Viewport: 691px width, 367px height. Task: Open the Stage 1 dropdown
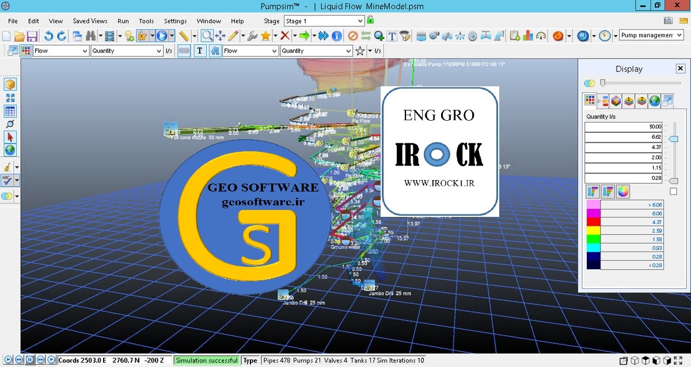(x=324, y=21)
